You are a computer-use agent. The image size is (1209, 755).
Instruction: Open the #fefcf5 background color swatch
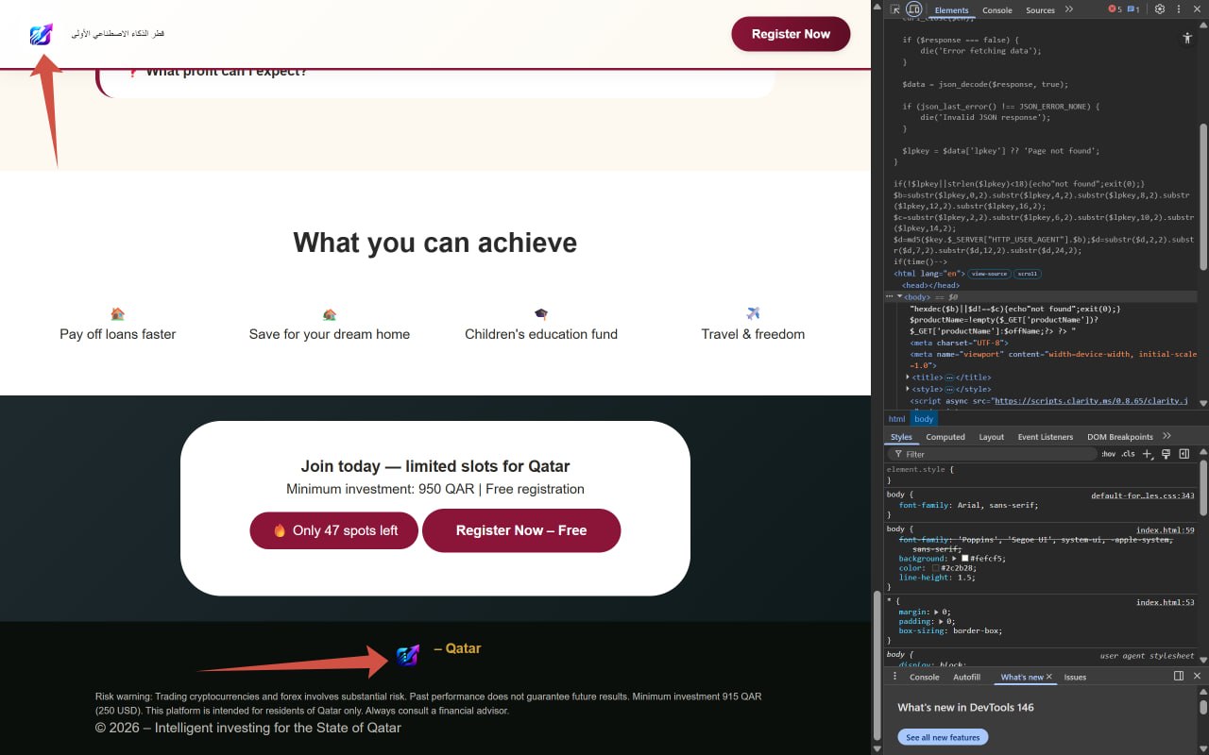tap(964, 559)
